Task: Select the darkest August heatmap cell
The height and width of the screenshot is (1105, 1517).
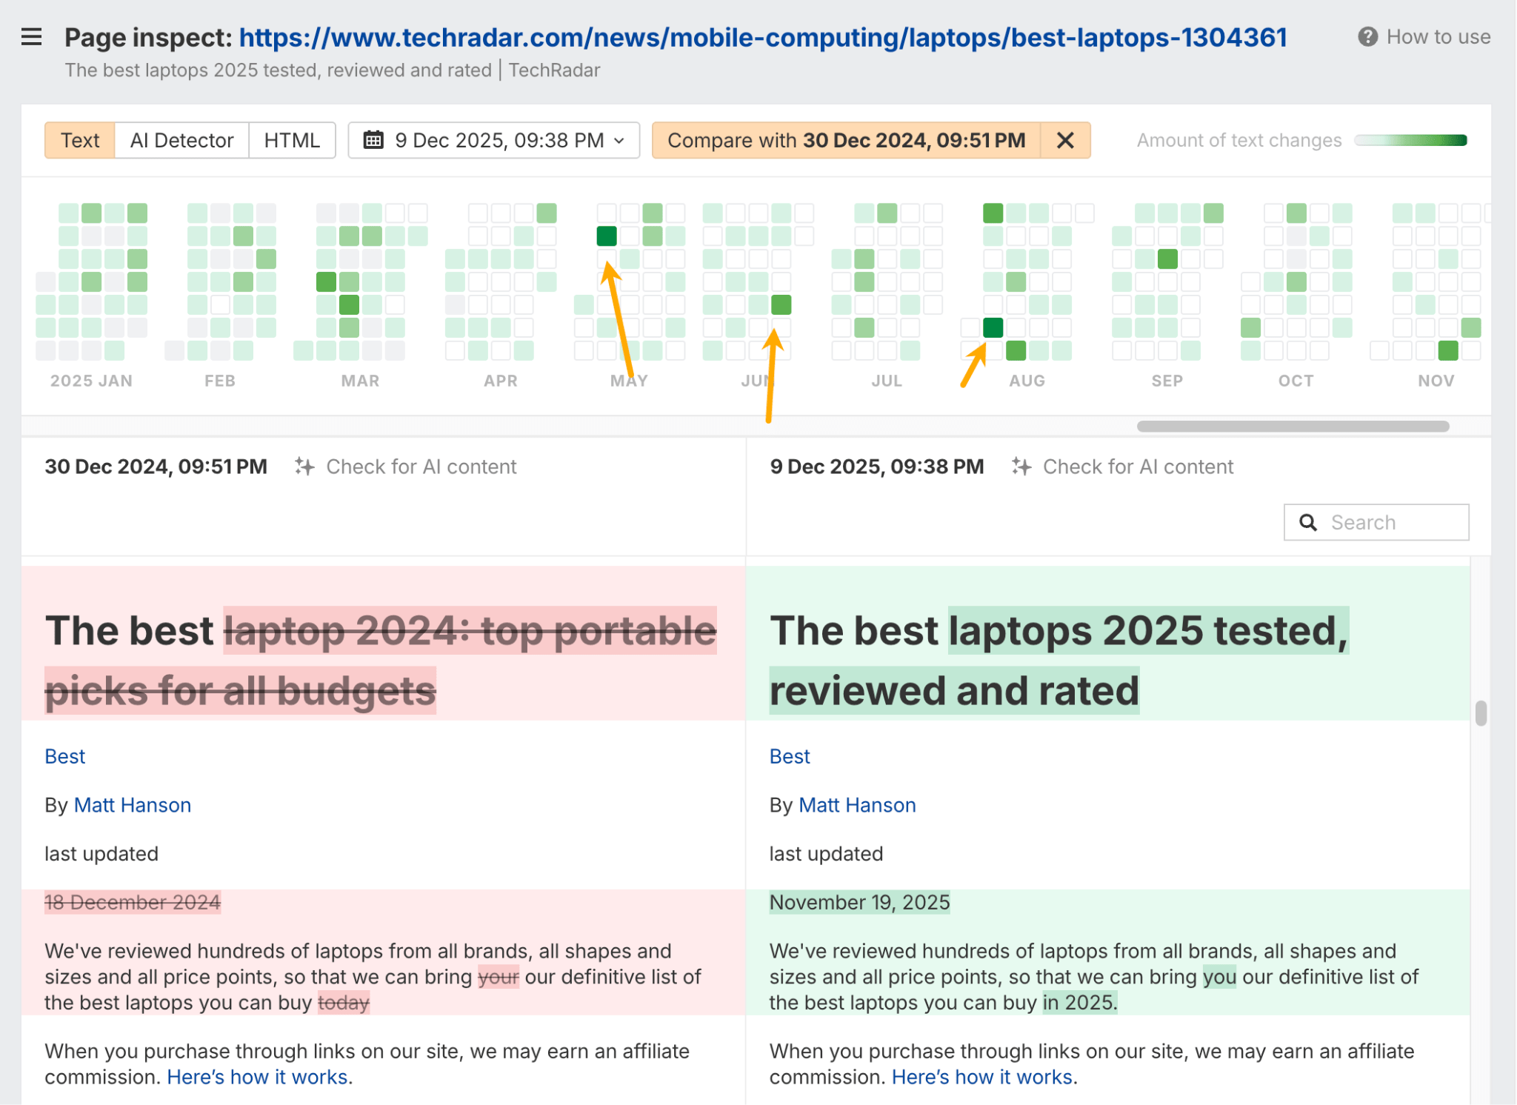Action: click(993, 327)
